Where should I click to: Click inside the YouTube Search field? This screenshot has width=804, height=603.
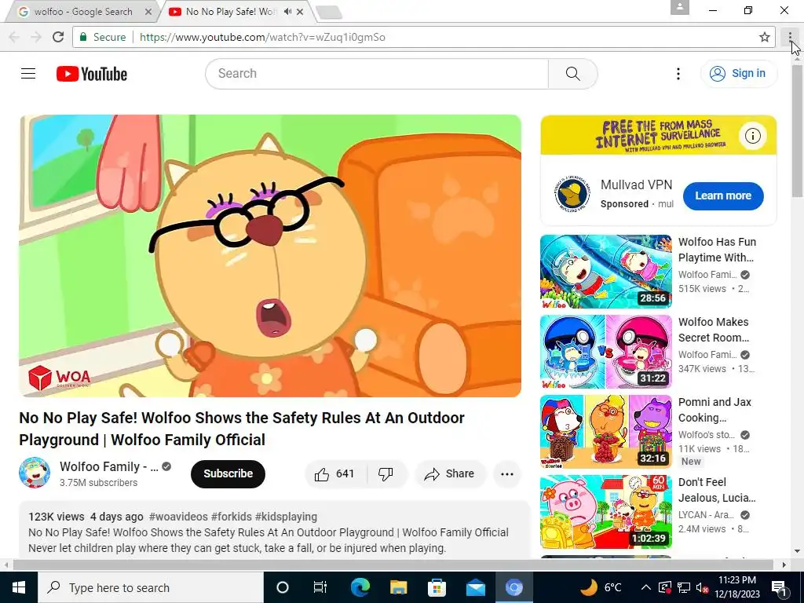(377, 73)
